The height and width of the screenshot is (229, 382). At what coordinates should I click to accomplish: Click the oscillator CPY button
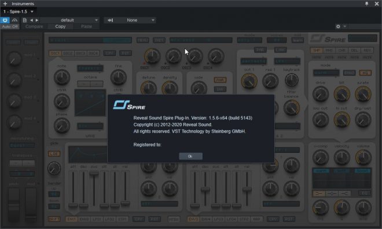[109, 53]
